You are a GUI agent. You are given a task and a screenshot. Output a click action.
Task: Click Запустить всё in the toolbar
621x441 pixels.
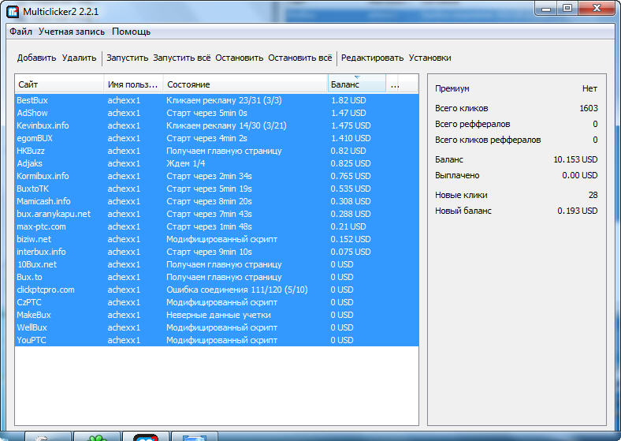[182, 58]
